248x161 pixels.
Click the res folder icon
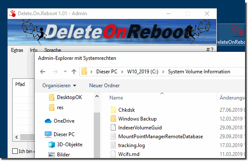click(52, 107)
